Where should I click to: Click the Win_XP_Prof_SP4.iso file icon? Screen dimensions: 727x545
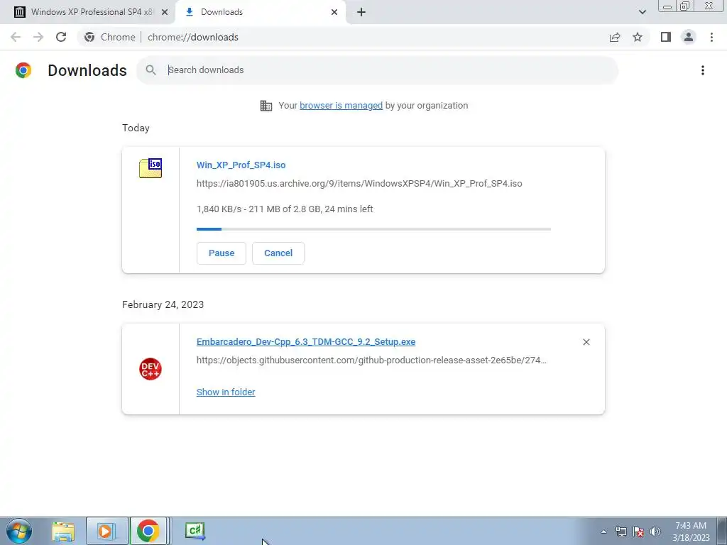point(151,167)
